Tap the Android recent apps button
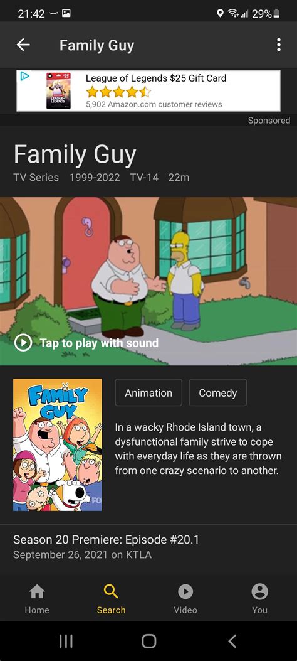297x661 pixels. click(x=66, y=641)
